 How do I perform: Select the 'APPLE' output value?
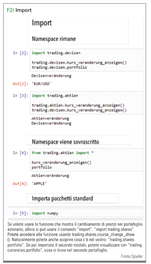click(39, 184)
